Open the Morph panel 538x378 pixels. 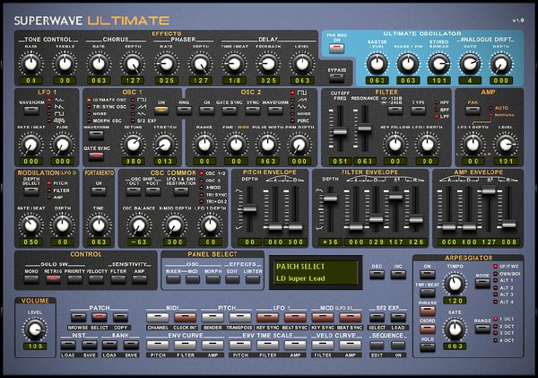pyautogui.click(x=213, y=278)
